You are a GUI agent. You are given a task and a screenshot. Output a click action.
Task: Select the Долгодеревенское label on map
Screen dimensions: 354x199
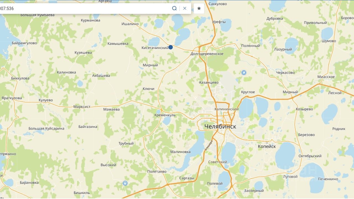point(207,54)
